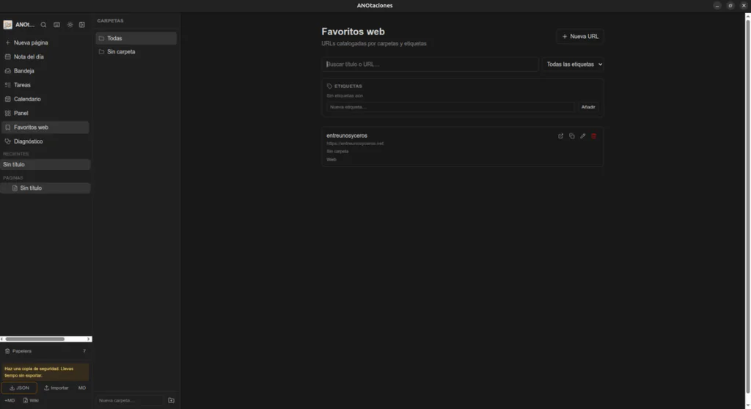Viewport: 751px width, 409px height.
Task: Export backup with the JSON button
Action: coord(19,388)
